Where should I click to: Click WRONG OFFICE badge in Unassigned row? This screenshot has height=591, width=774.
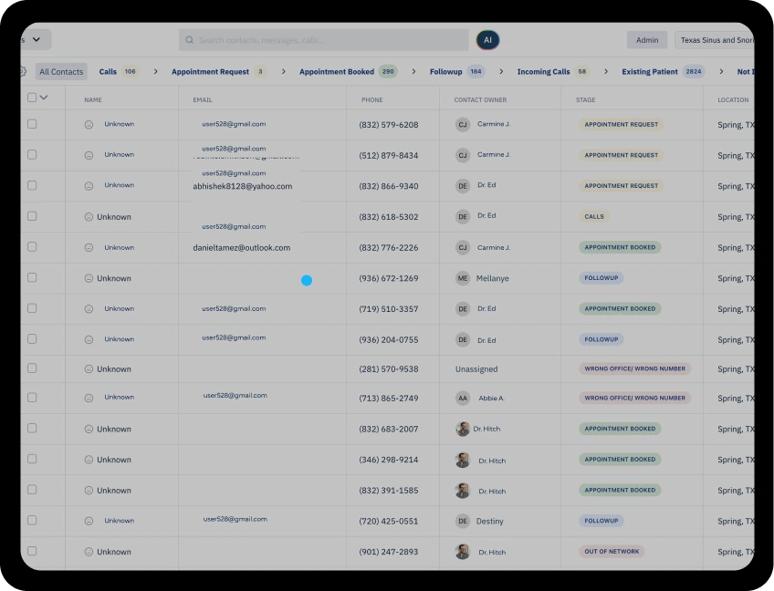tap(634, 368)
